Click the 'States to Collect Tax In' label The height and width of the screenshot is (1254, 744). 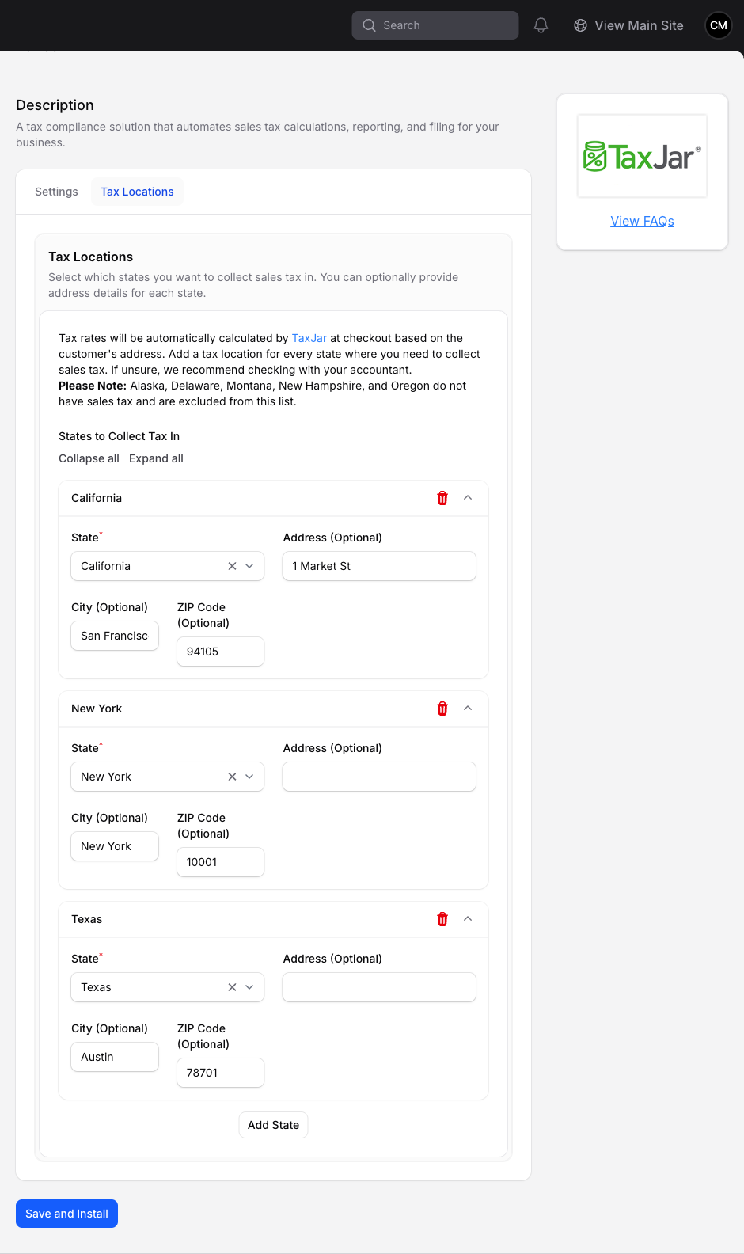click(x=119, y=436)
